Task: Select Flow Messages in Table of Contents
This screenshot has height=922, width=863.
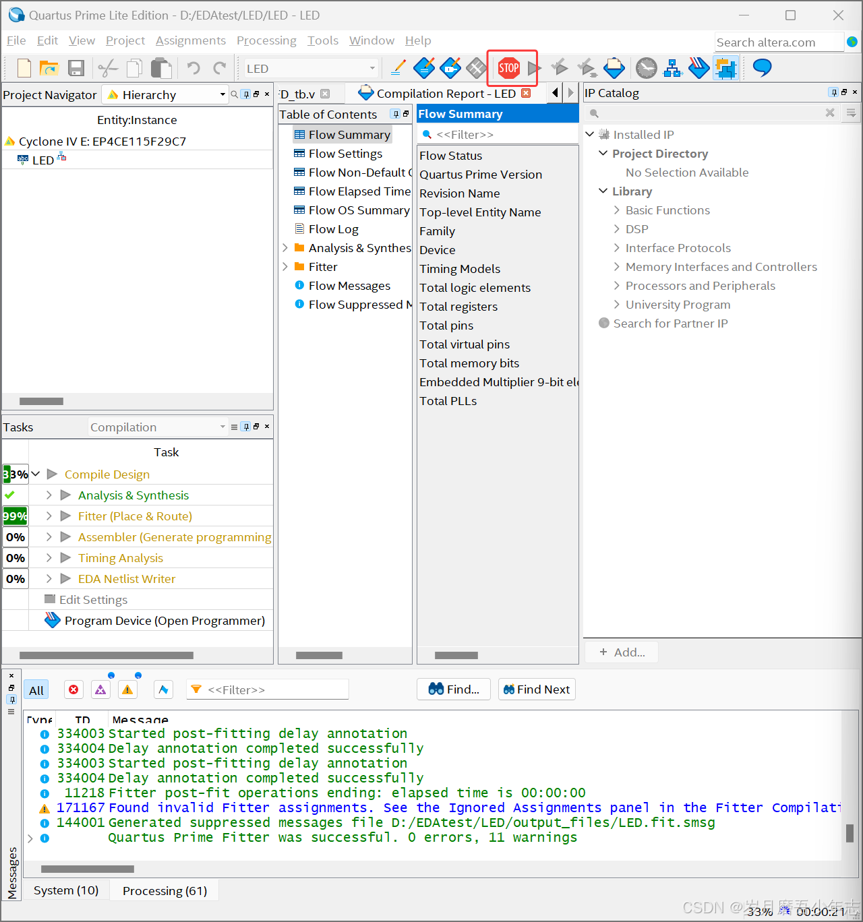Action: coord(349,286)
